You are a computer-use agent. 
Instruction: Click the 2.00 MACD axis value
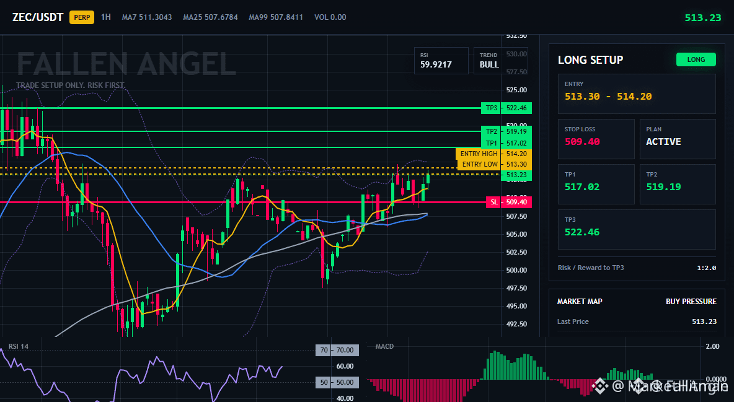(x=712, y=346)
